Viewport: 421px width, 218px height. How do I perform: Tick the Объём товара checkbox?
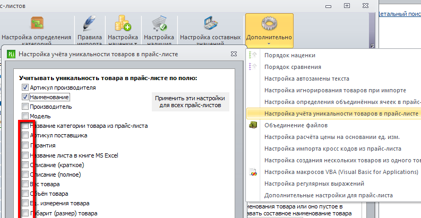(x=25, y=194)
